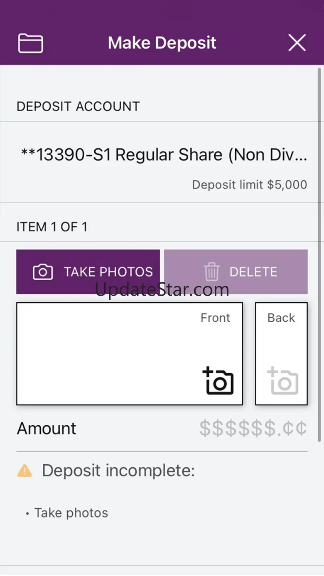Click the orange warning triangle icon
This screenshot has width=324, height=576.
pyautogui.click(x=25, y=471)
